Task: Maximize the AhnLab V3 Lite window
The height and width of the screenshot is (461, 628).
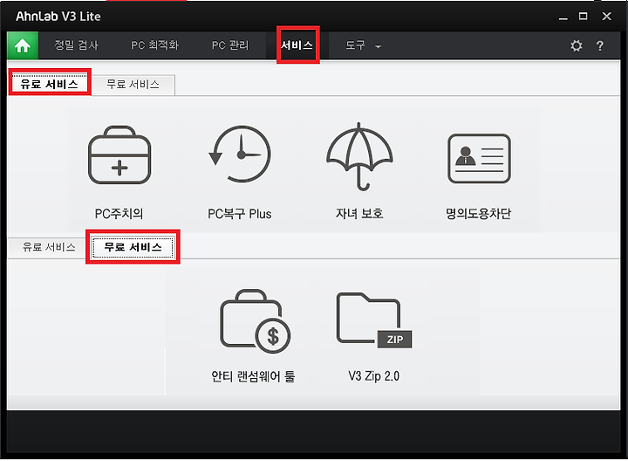Action: (584, 17)
